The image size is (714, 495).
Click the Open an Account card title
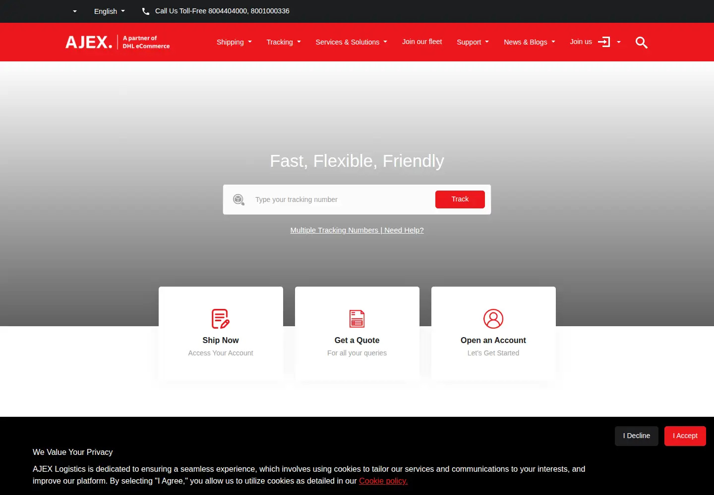coord(493,340)
